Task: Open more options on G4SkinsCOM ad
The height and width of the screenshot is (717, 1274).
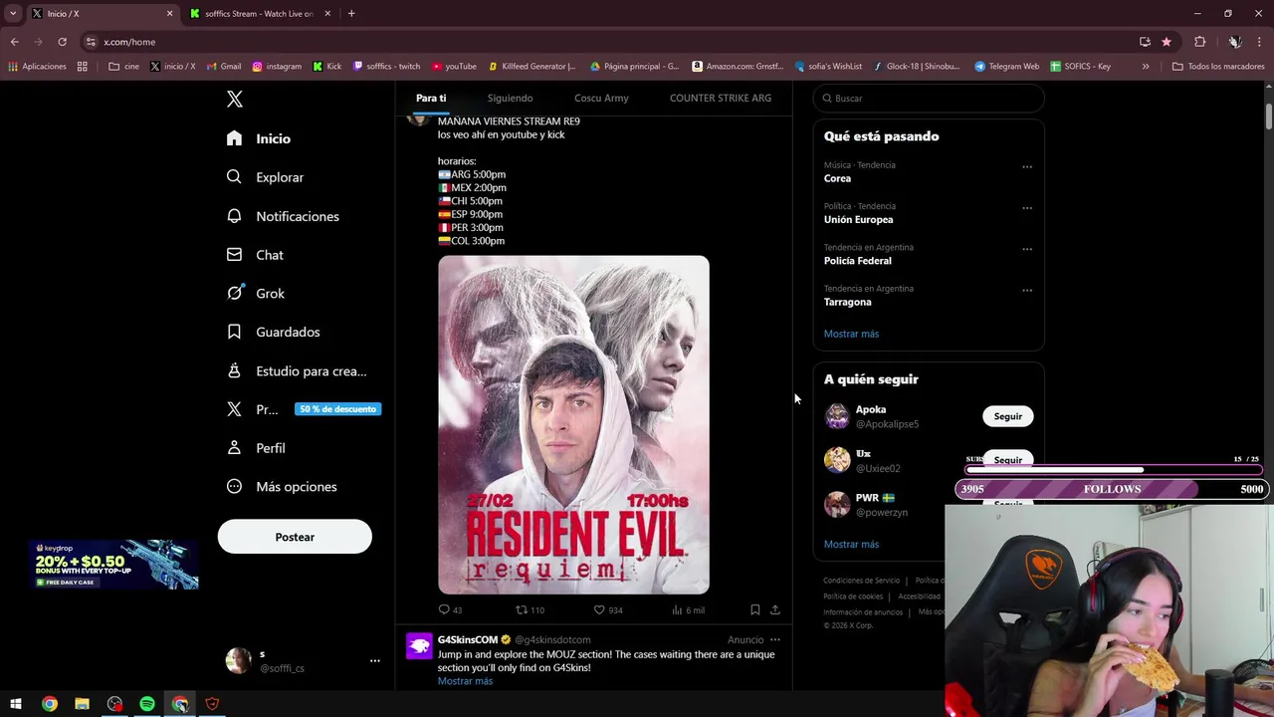Action: 774,640
